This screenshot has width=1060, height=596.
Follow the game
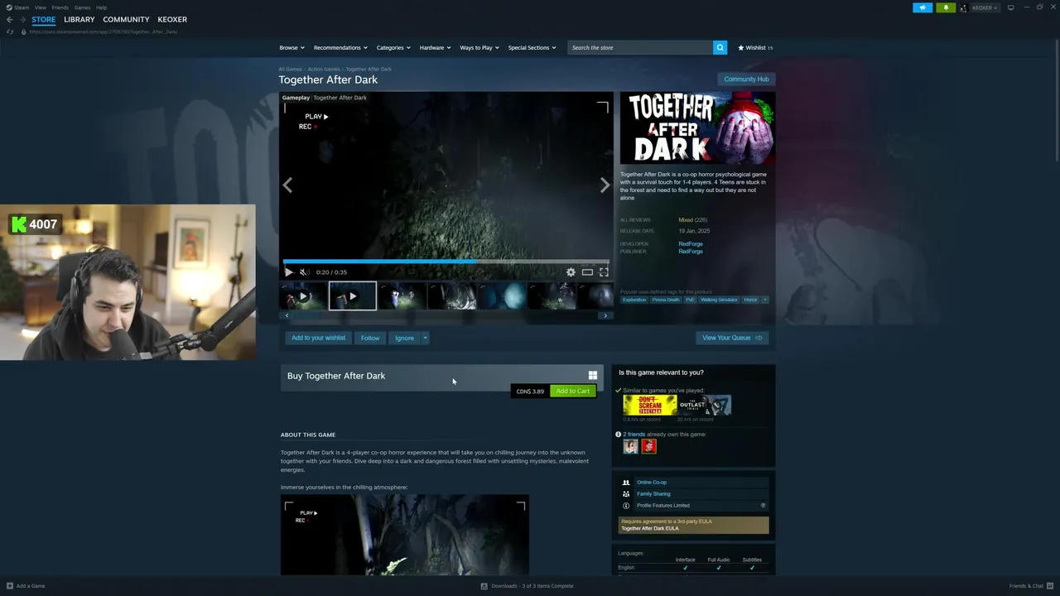pos(370,338)
